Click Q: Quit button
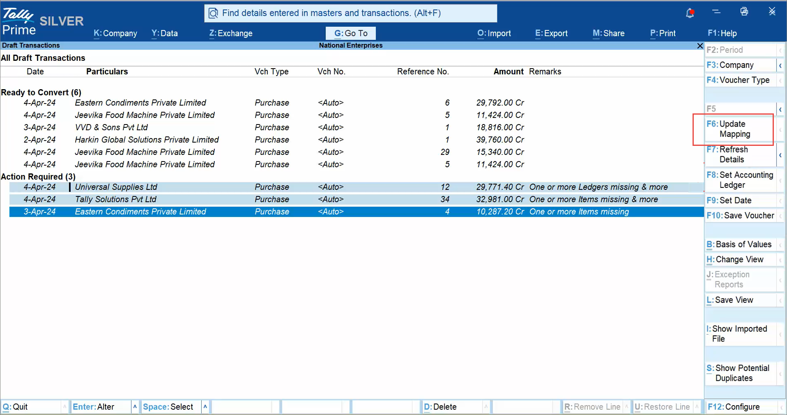Viewport: 787px width, 415px height. pos(31,407)
